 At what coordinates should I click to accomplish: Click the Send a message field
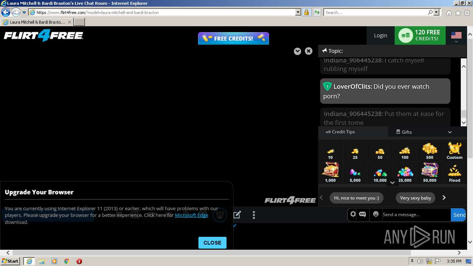(416, 215)
